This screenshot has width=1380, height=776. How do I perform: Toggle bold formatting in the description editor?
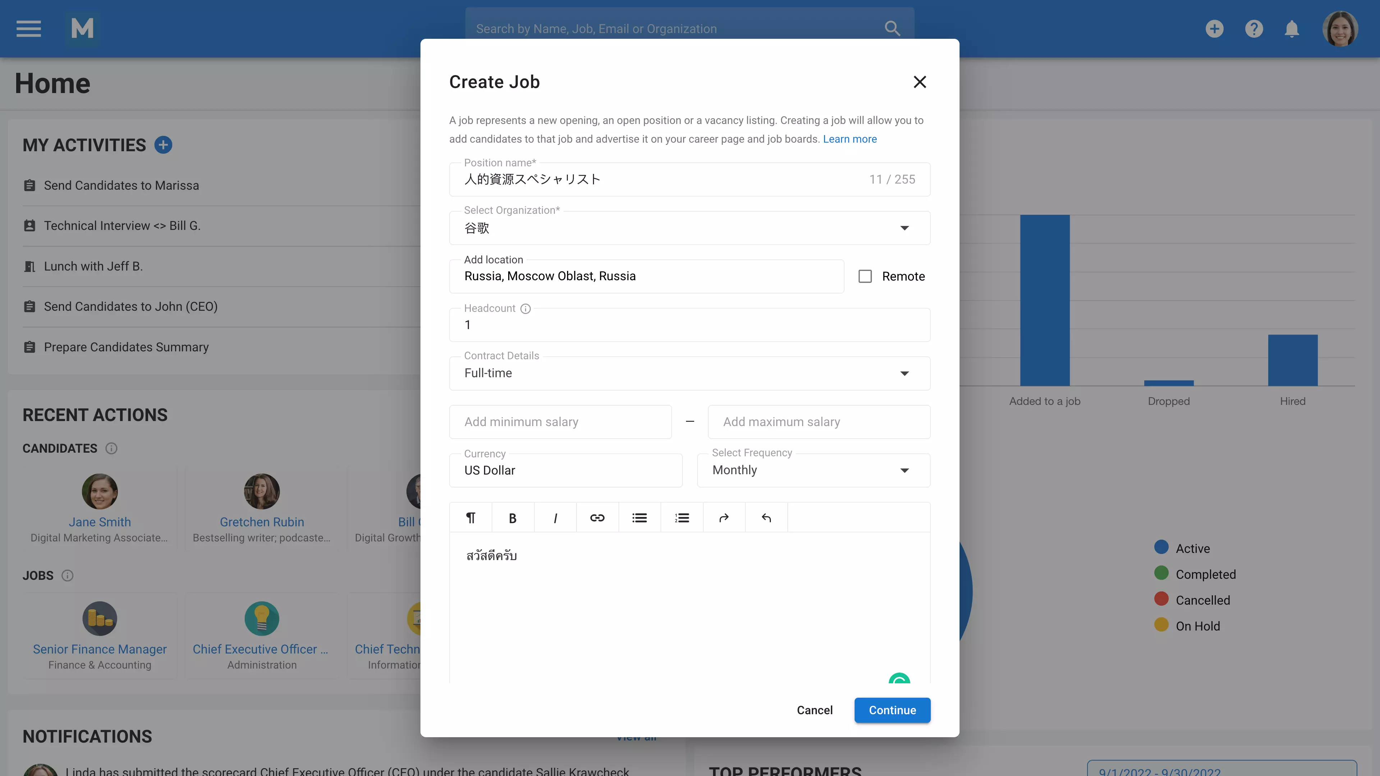coord(512,517)
